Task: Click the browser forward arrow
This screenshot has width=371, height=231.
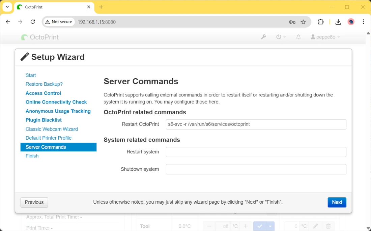Action: [20, 22]
